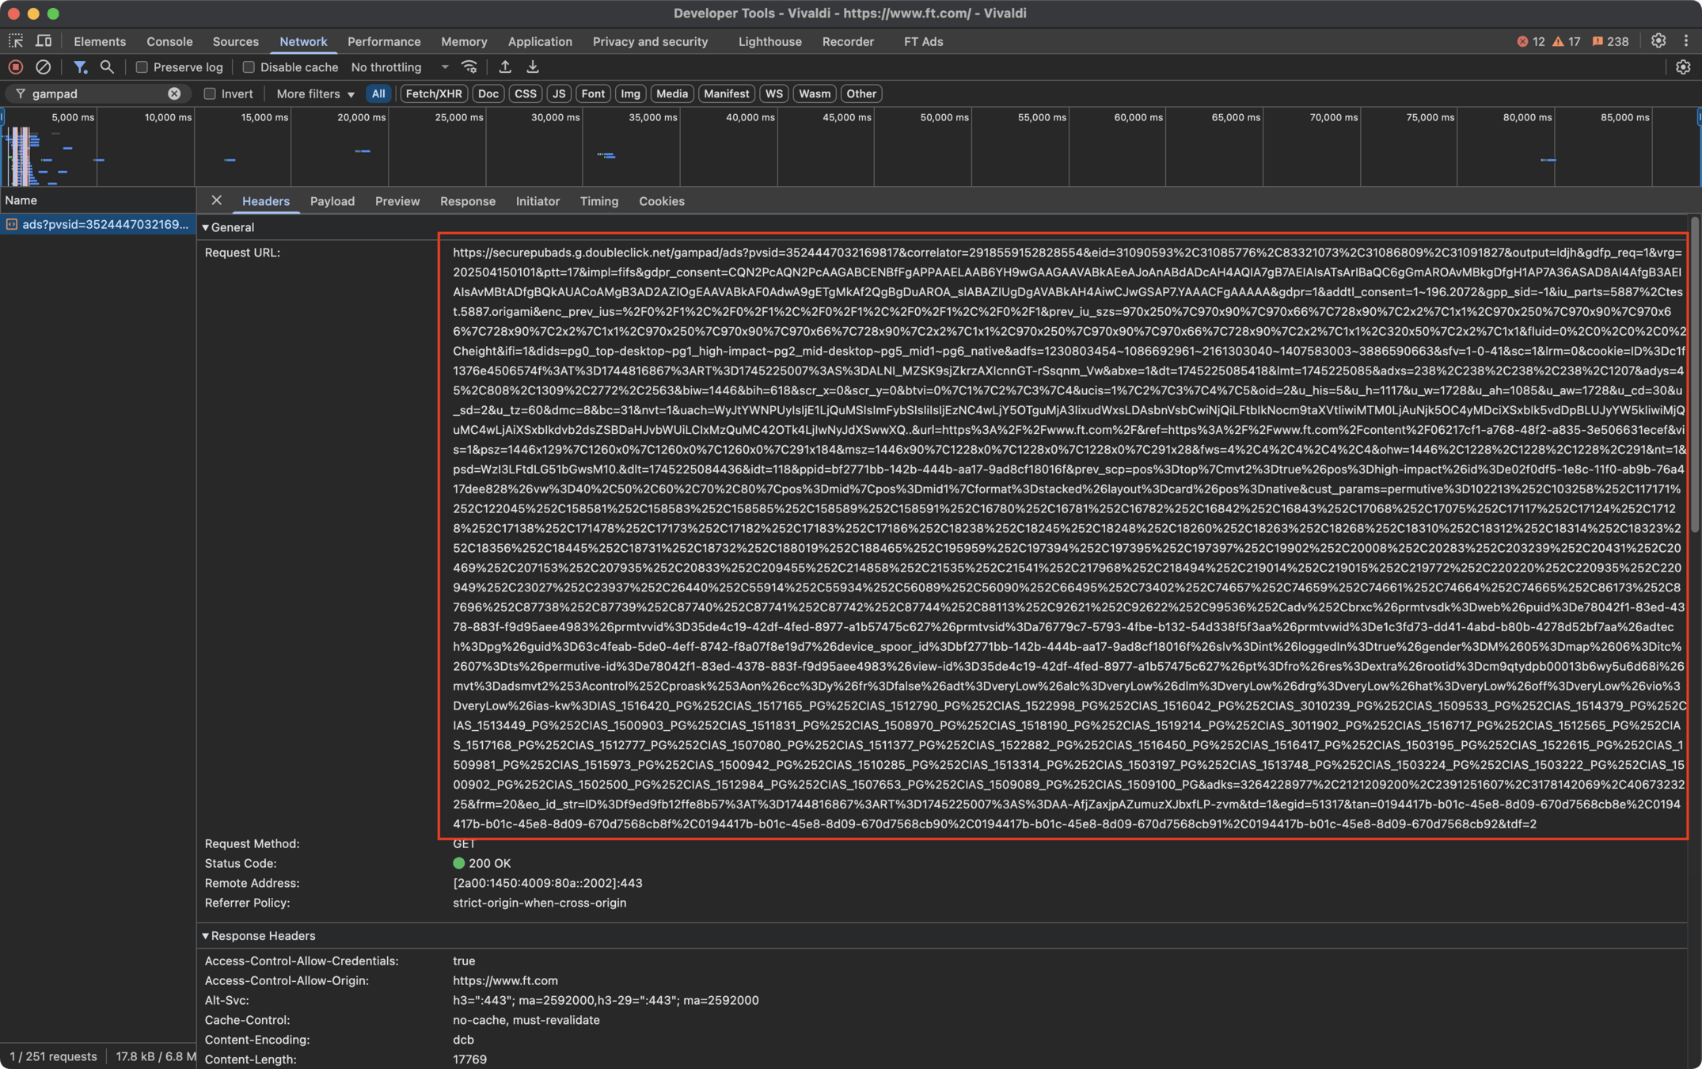Filter by WS requests
The width and height of the screenshot is (1702, 1069).
click(773, 93)
